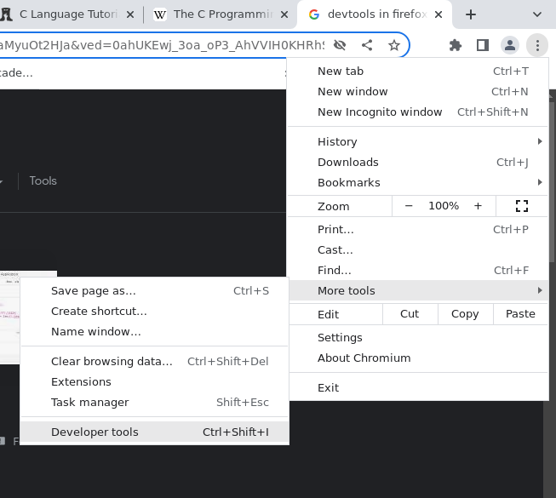Open Extensions from More tools submenu
The image size is (556, 498).
tap(155, 381)
